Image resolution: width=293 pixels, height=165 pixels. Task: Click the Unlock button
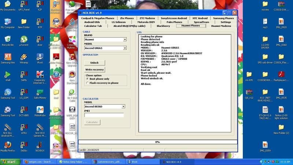[x=94, y=63]
